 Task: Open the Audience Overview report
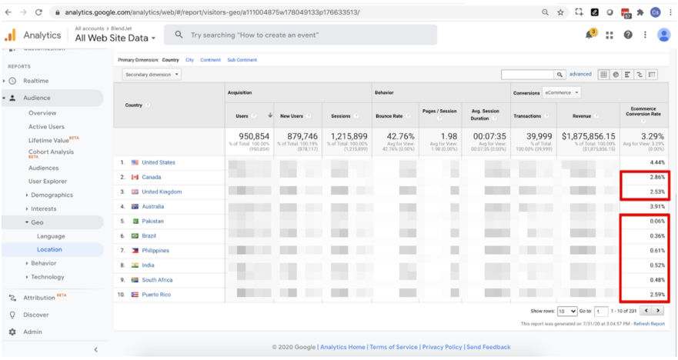click(42, 113)
